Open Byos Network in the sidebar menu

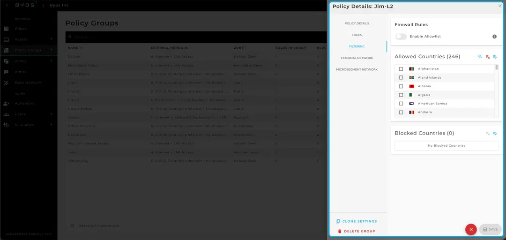click(x=29, y=82)
